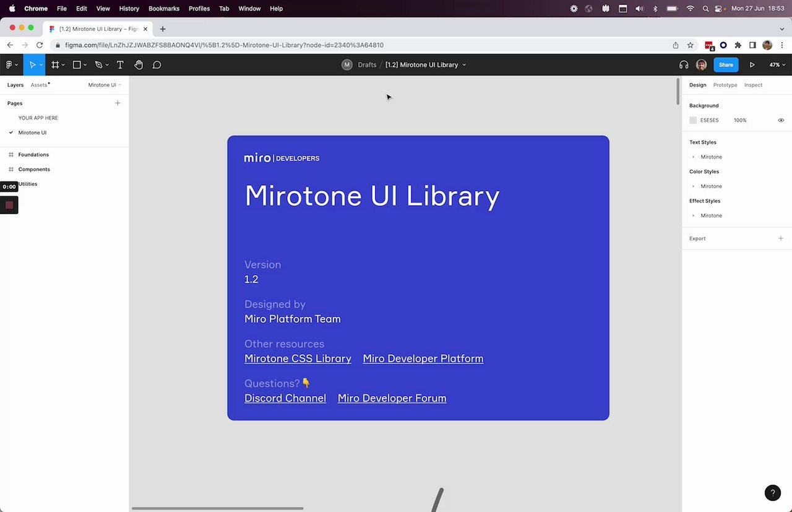Open the Prototype tab
This screenshot has width=792, height=512.
[725, 85]
